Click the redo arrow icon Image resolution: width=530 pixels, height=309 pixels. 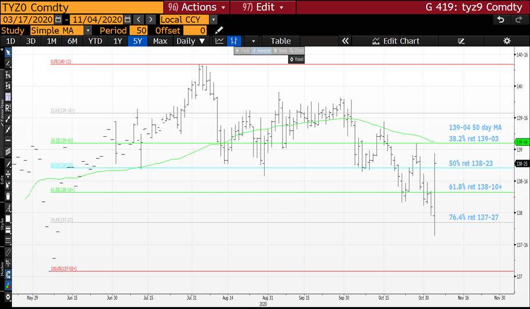pos(519,19)
